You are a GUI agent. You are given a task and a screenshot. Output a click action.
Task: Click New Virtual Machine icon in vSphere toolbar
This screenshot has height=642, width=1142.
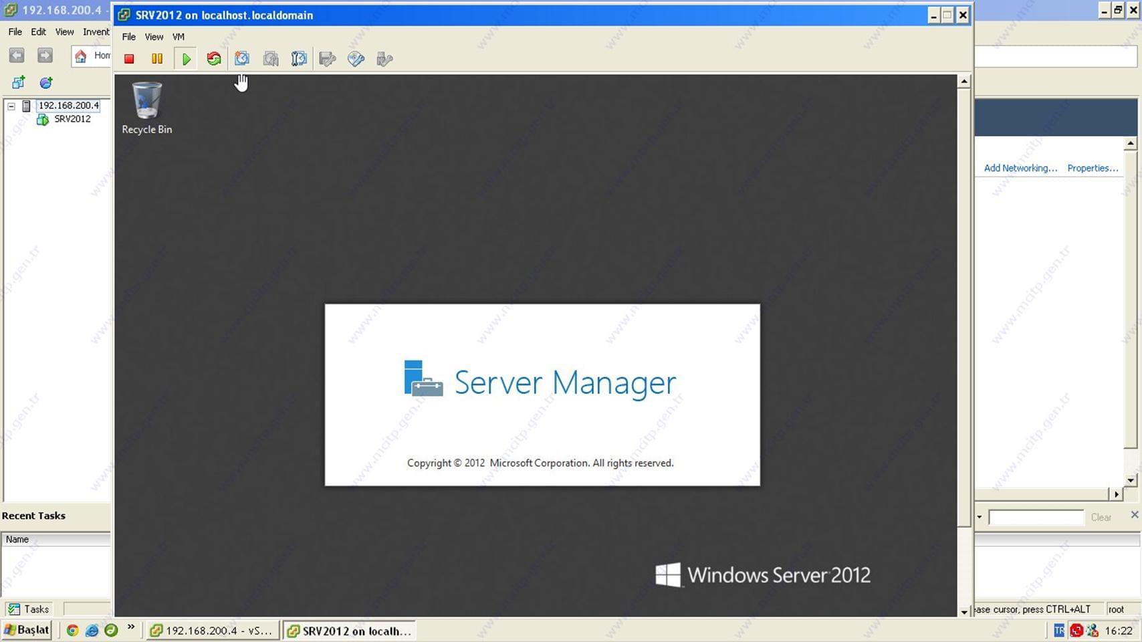click(x=18, y=82)
